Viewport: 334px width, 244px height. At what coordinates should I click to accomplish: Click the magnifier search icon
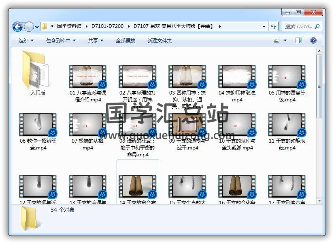click(317, 27)
